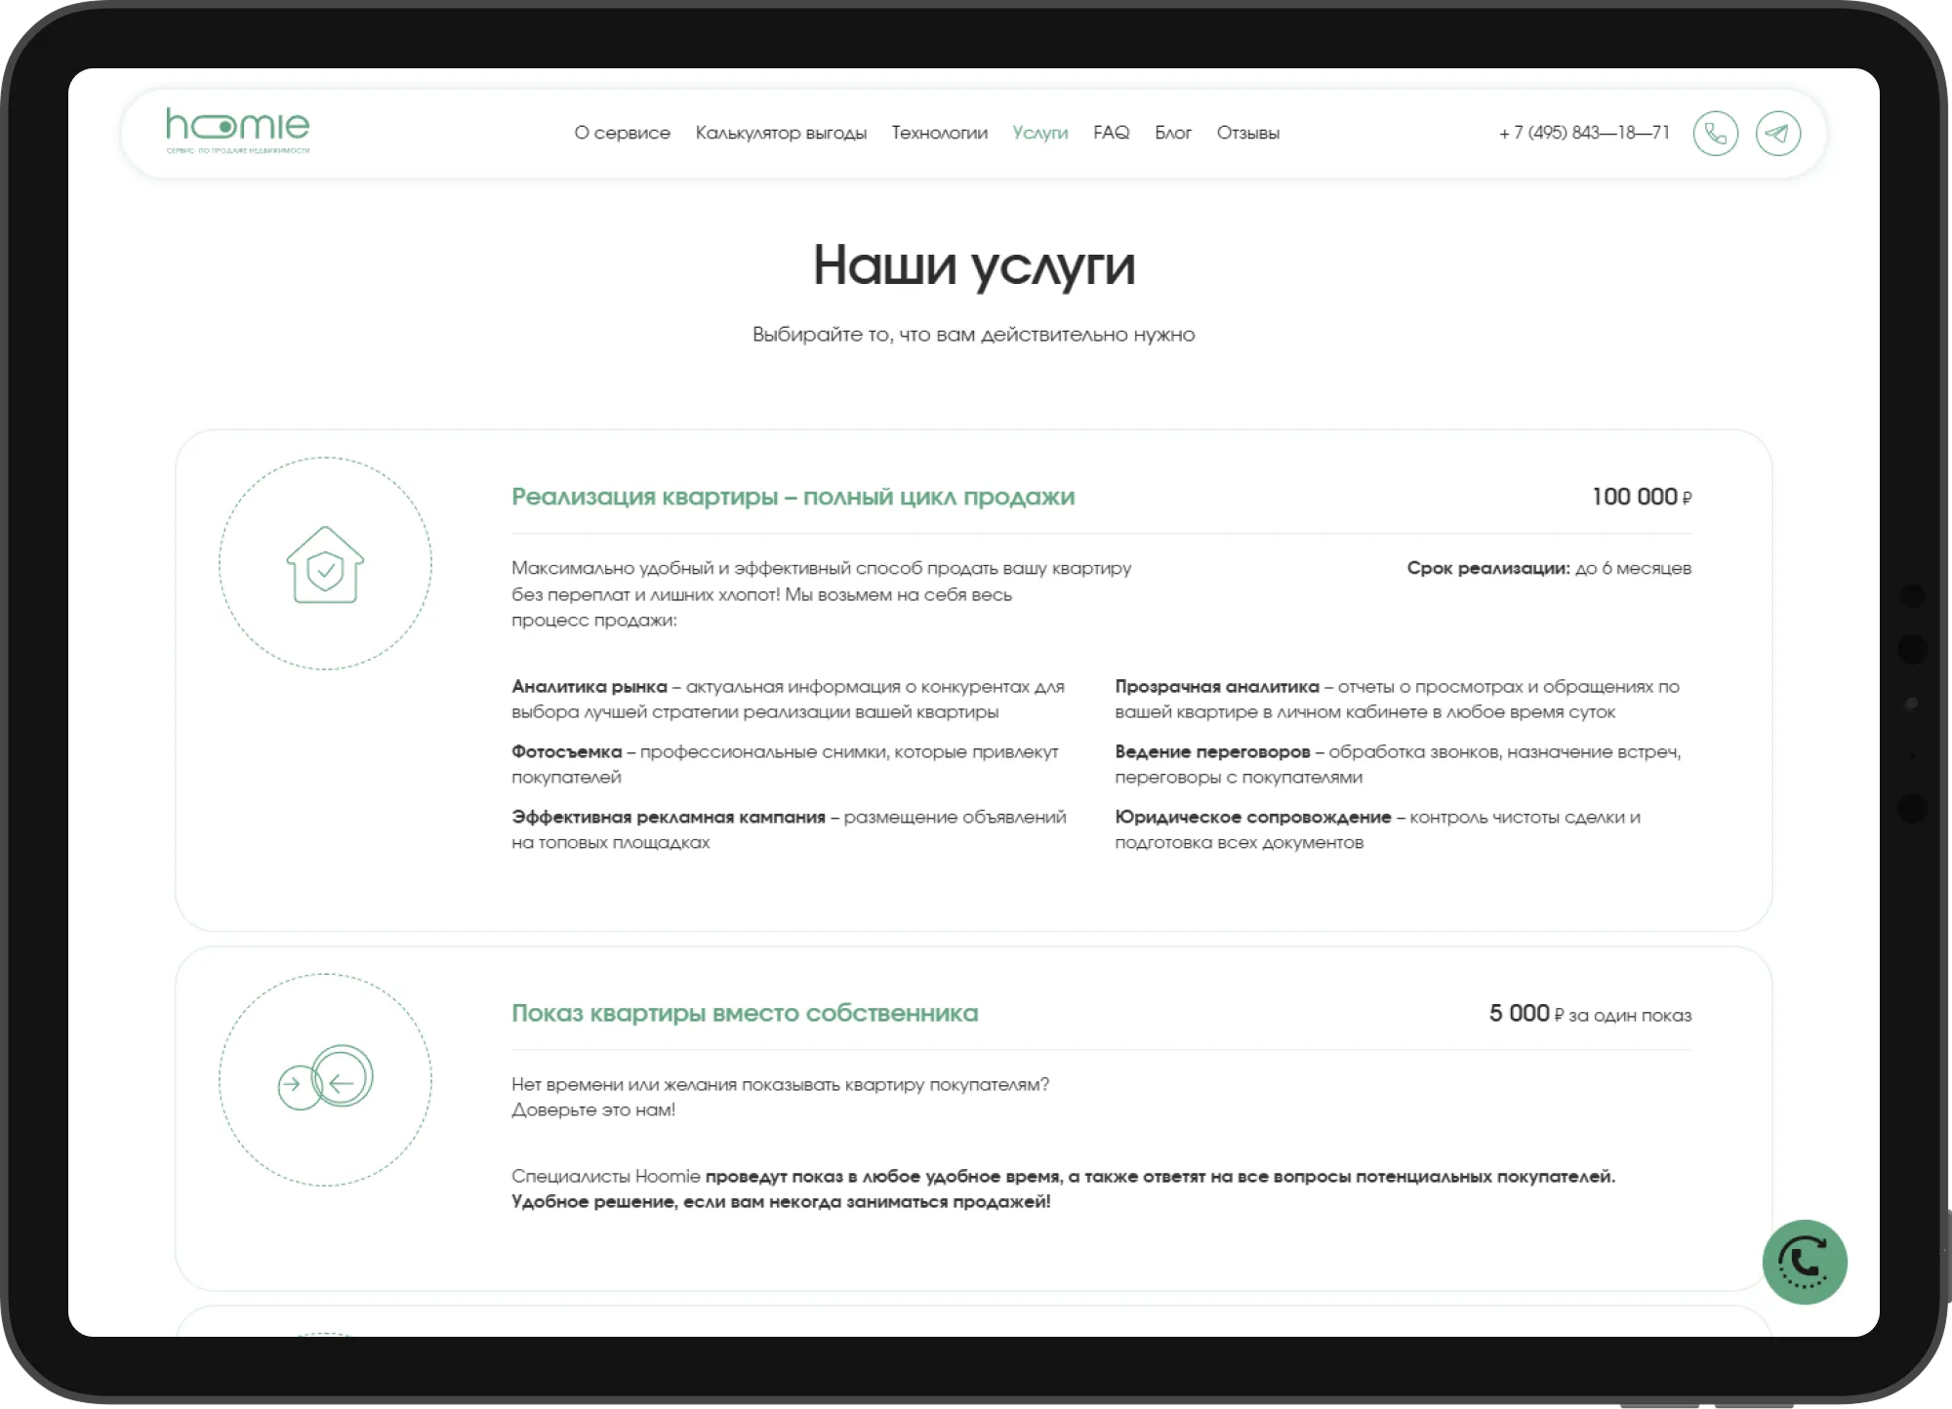
Task: Open the Отзывы section
Action: point(1247,133)
